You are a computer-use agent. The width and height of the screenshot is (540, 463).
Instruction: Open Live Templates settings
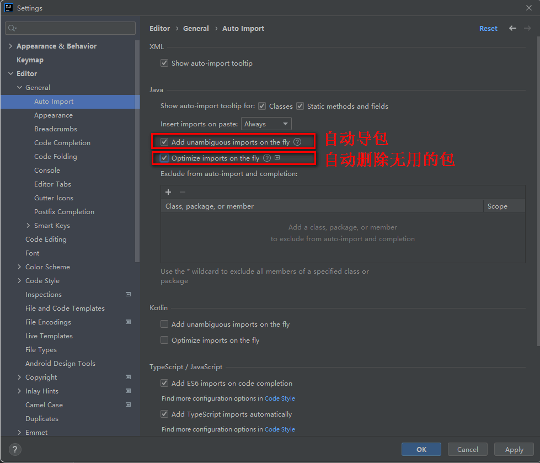[x=49, y=336]
